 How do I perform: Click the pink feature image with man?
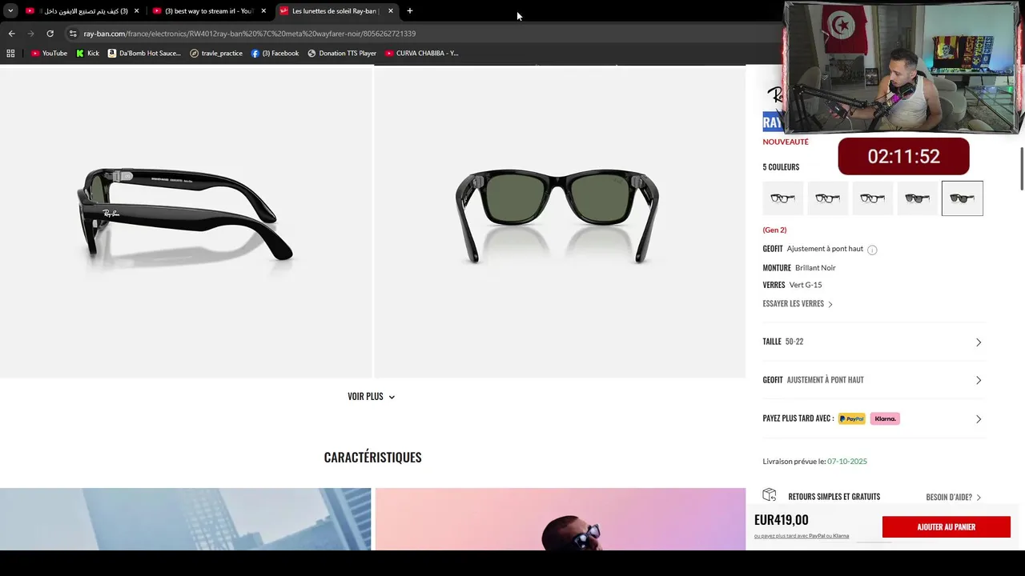coord(561,519)
